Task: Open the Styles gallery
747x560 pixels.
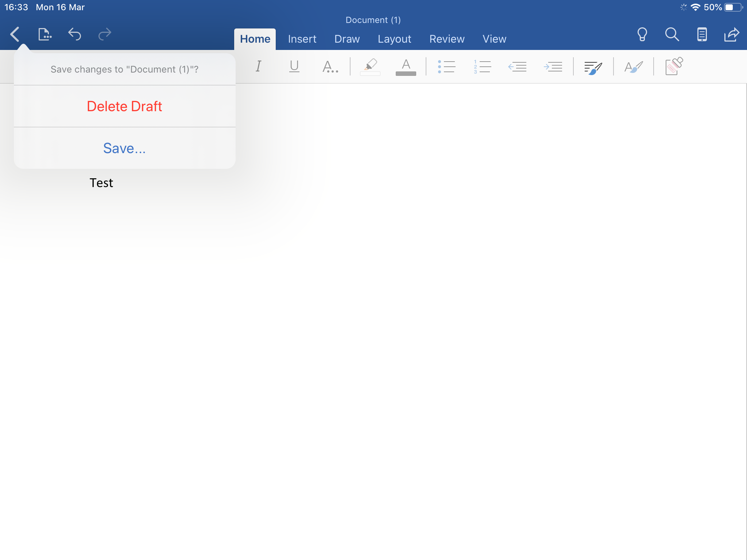Action: tap(593, 67)
